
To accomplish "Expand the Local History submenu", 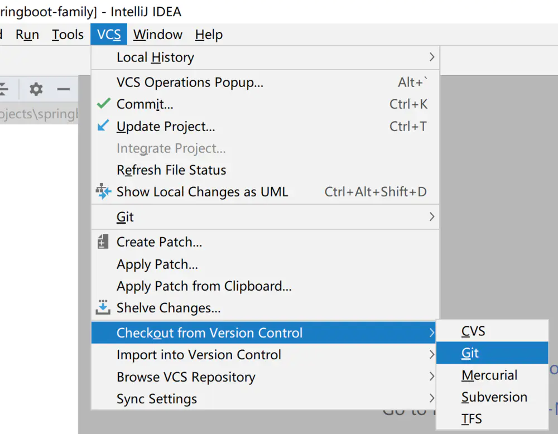I will (x=266, y=57).
